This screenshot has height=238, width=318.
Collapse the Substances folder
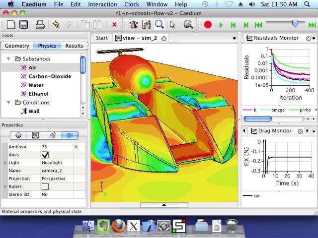pyautogui.click(x=8, y=59)
